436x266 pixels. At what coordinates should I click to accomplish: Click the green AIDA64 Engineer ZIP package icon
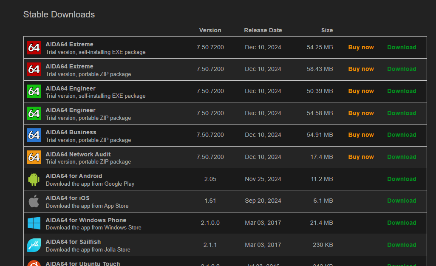point(34,113)
